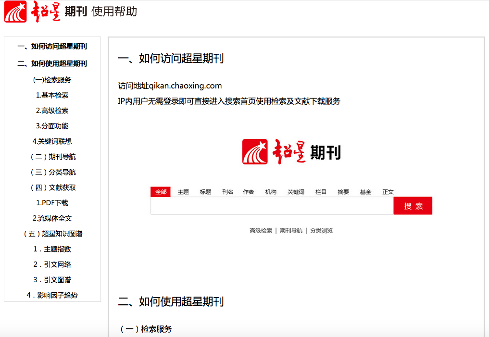The width and height of the screenshot is (489, 337).
Task: Click the Chaoxing logo icon in header
Action: coord(15,12)
